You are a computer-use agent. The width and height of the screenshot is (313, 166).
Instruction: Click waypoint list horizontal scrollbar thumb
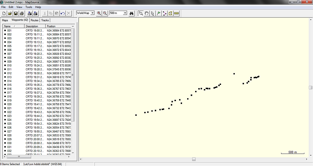[19, 157]
